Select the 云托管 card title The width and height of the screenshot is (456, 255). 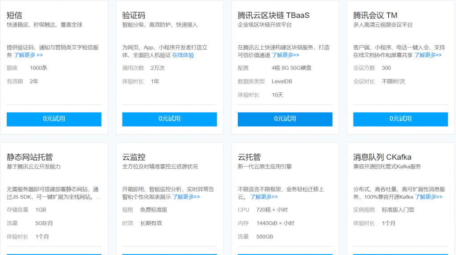[249, 157]
